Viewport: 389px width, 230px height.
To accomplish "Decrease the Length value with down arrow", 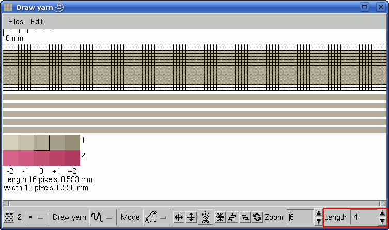I will pyautogui.click(x=382, y=222).
